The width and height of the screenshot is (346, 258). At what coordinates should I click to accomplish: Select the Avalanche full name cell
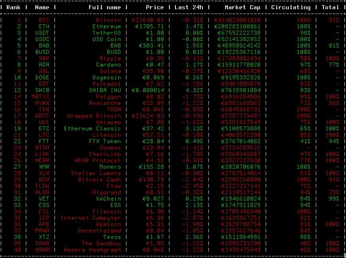105,103
